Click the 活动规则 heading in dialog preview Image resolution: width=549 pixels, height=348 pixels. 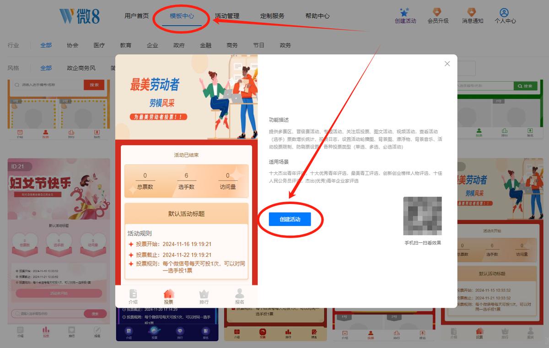tap(140, 233)
